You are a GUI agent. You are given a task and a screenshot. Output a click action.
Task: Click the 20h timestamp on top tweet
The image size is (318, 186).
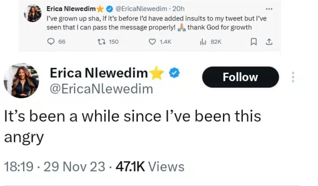178,8
